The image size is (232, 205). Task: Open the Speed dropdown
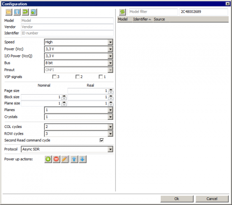click(x=111, y=42)
